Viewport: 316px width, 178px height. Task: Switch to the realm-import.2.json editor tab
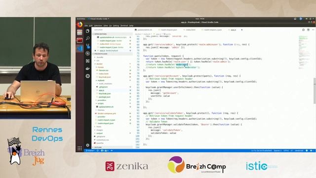tap(212, 30)
